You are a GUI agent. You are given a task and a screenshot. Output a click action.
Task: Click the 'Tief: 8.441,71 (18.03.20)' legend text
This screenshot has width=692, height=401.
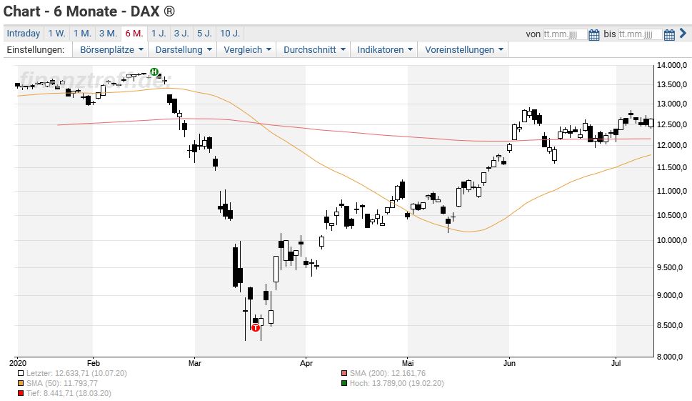69,393
